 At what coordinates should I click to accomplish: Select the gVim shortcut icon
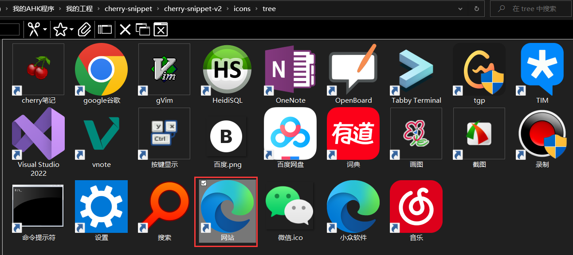(x=164, y=69)
